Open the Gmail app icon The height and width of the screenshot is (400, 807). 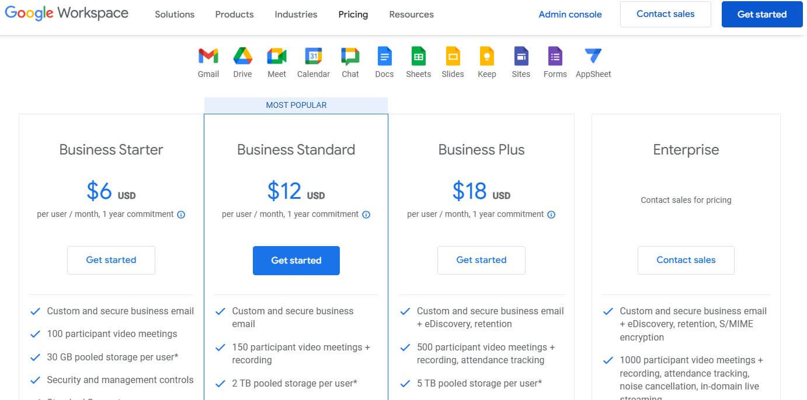click(x=208, y=57)
